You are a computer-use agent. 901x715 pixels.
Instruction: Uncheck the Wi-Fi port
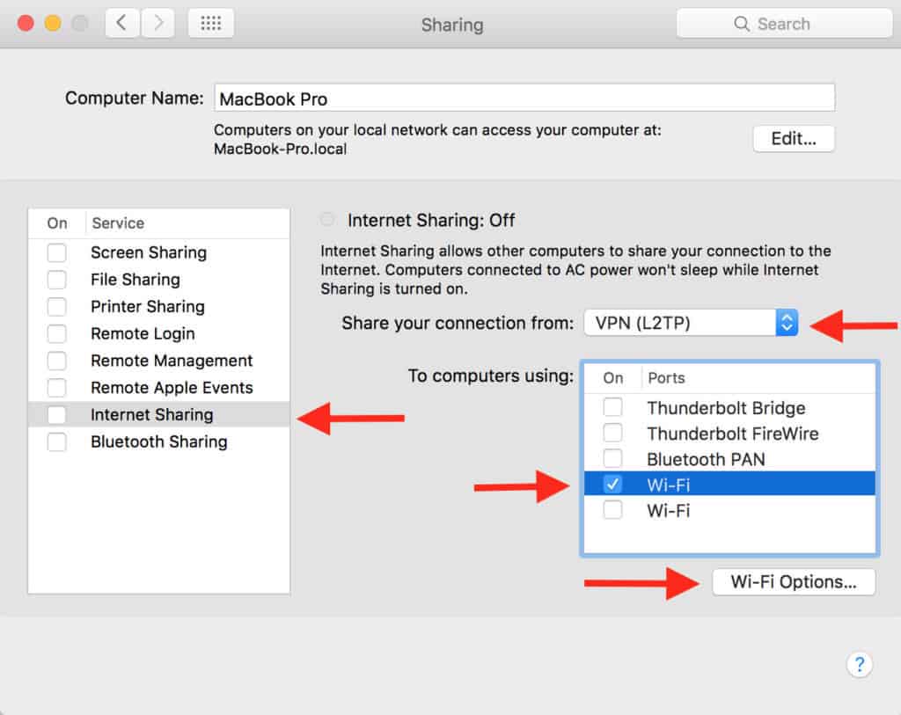(x=612, y=484)
